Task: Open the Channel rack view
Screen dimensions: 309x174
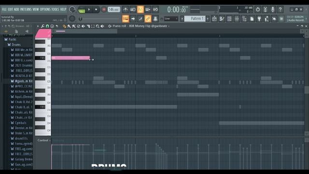Action: (x=229, y=19)
